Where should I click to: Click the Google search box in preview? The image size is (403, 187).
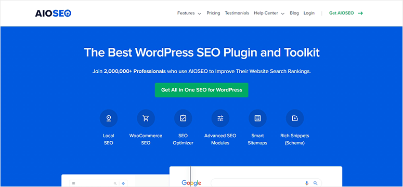pyautogui.click(x=266, y=183)
